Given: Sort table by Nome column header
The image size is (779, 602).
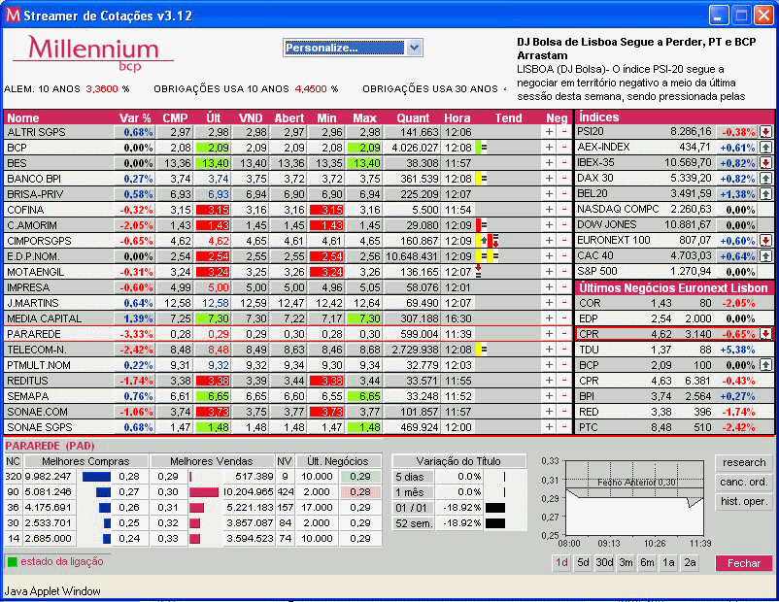Looking at the screenshot, I should pyautogui.click(x=23, y=118).
